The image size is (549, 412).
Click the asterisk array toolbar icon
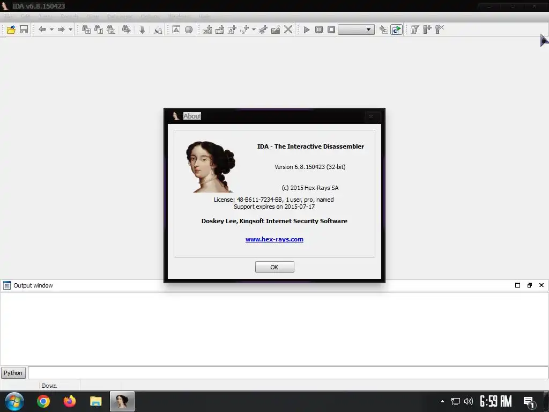click(x=263, y=30)
